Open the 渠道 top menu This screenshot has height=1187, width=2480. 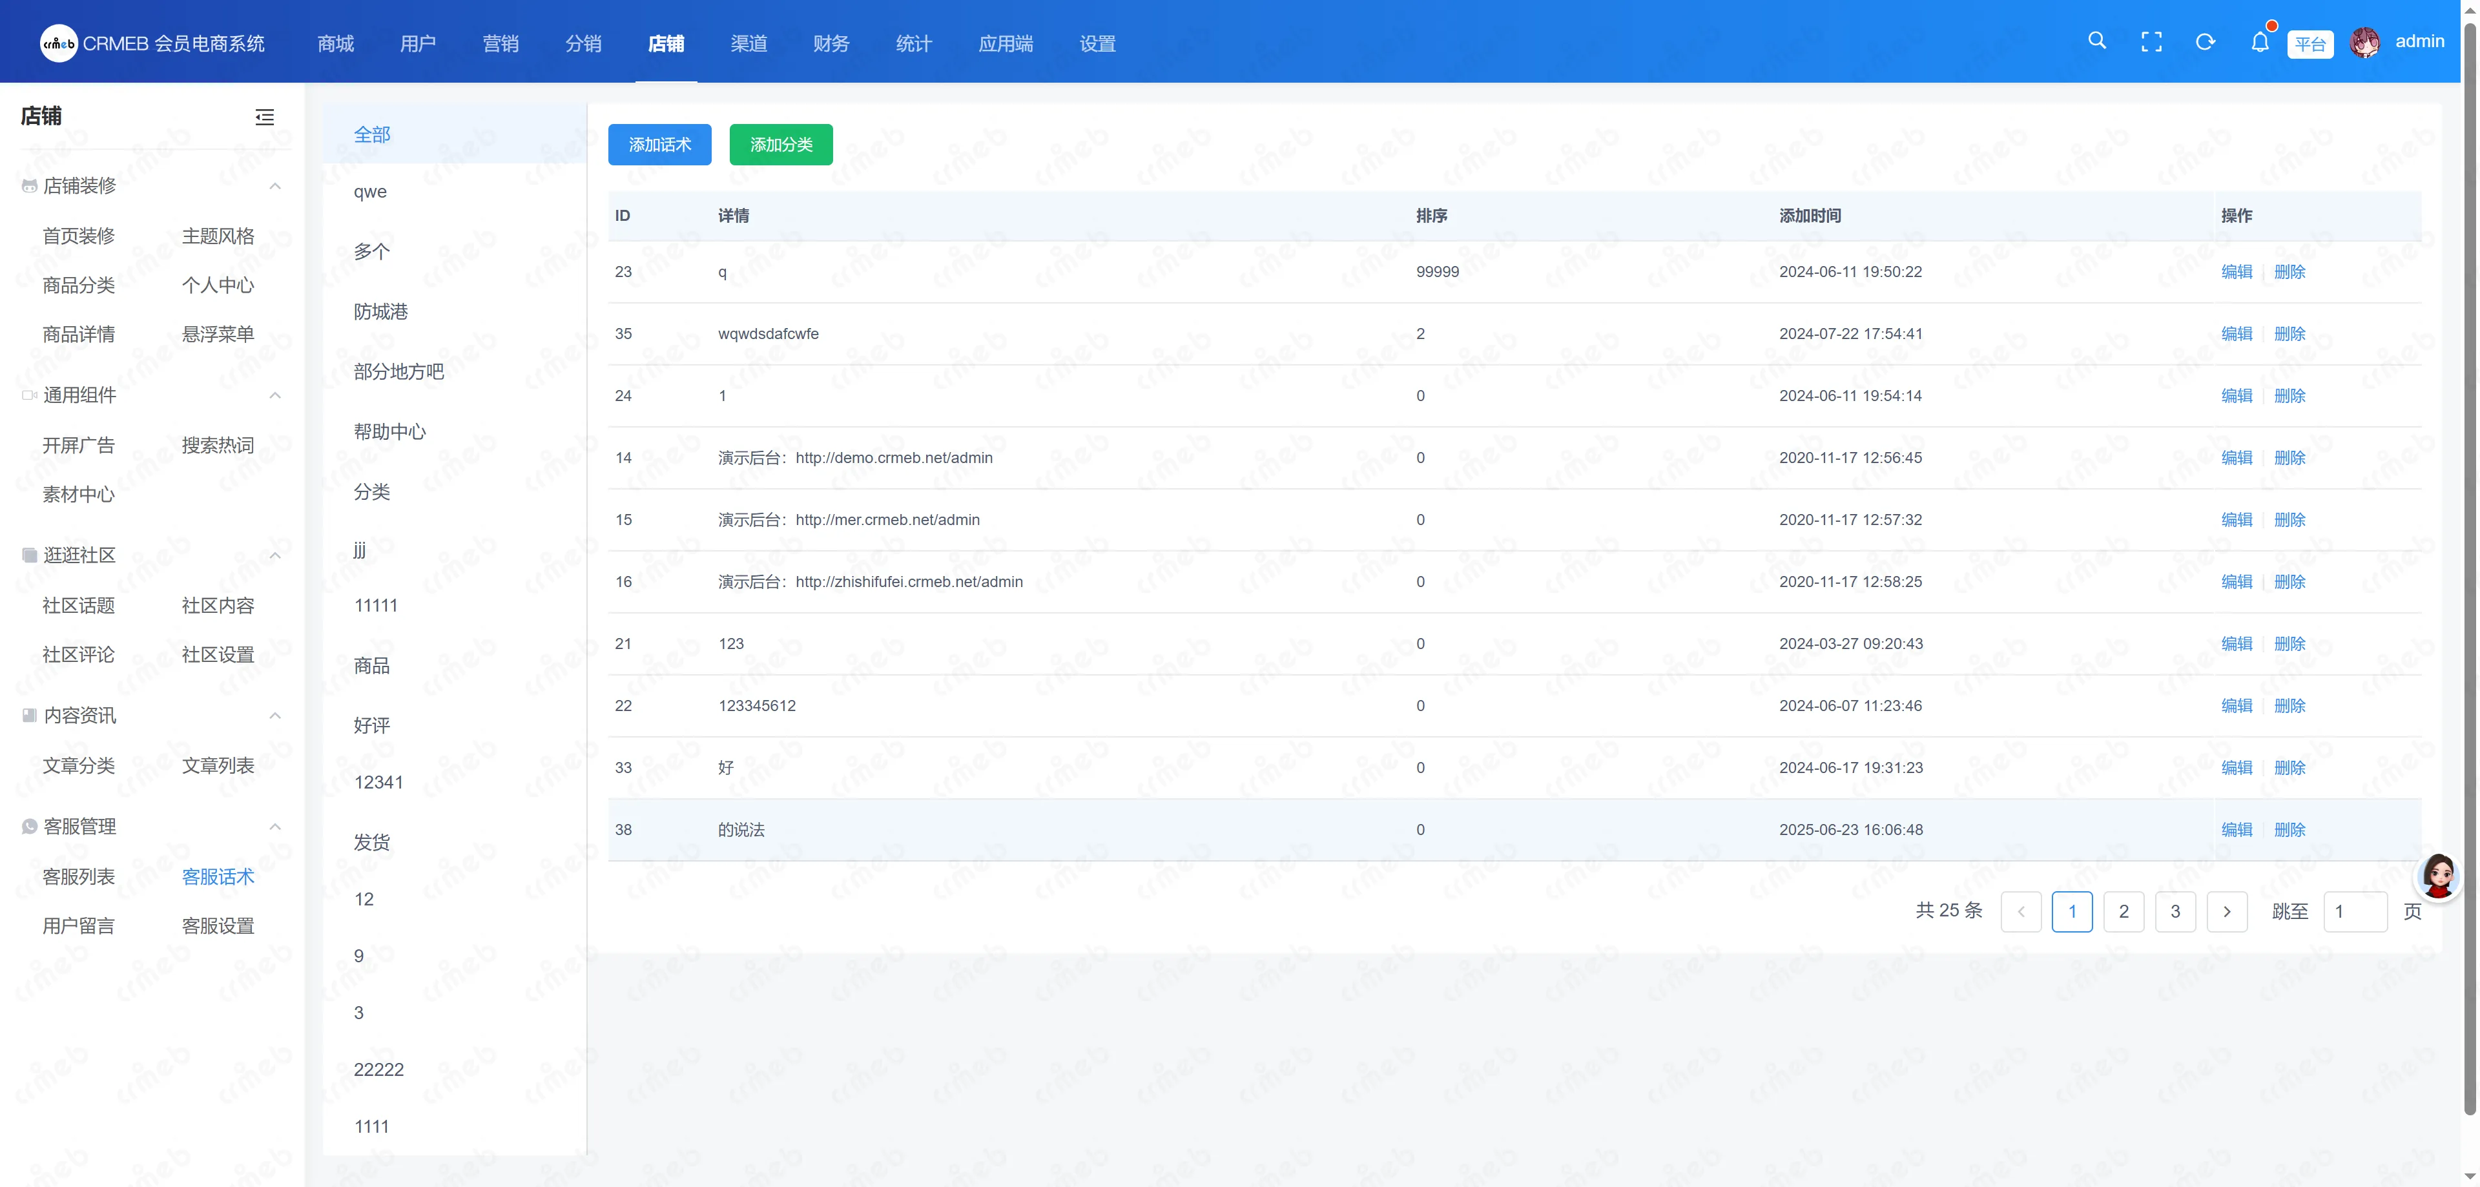point(749,43)
